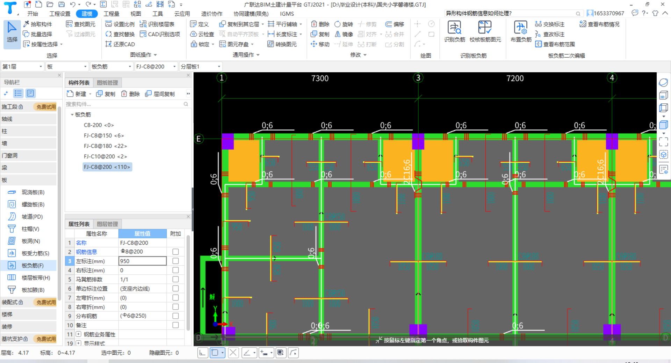Screen dimensions: 671x363
Task: Click 长度标注 tool
Action: pyautogui.click(x=283, y=34)
